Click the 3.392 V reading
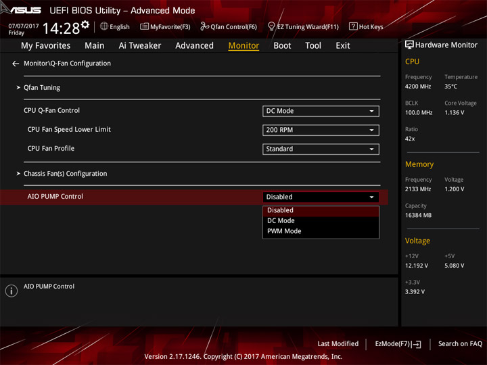Screen dimensions: 487x365 [415, 292]
